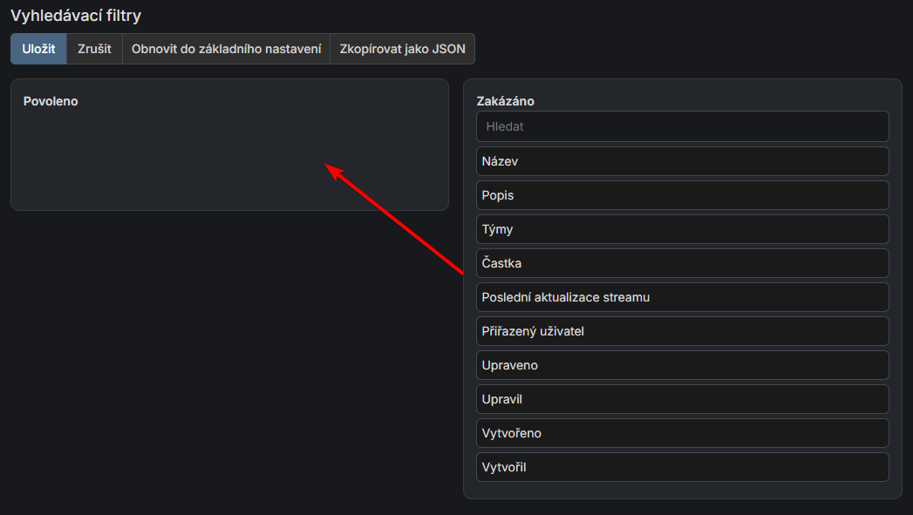Select the Přiřazený uživatel filter
This screenshot has height=515, width=913.
(x=682, y=330)
